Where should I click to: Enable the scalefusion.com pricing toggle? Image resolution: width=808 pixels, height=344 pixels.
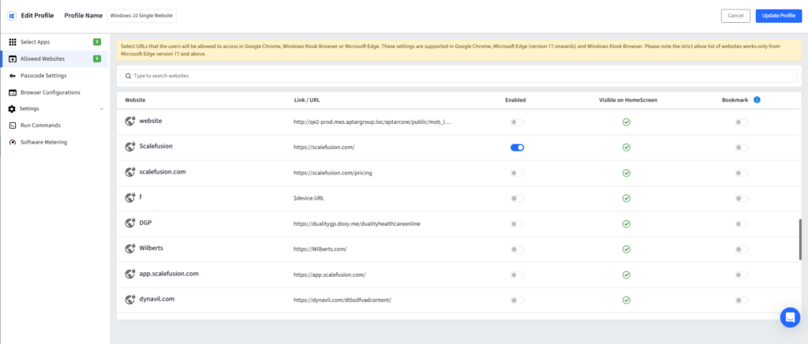[517, 173]
